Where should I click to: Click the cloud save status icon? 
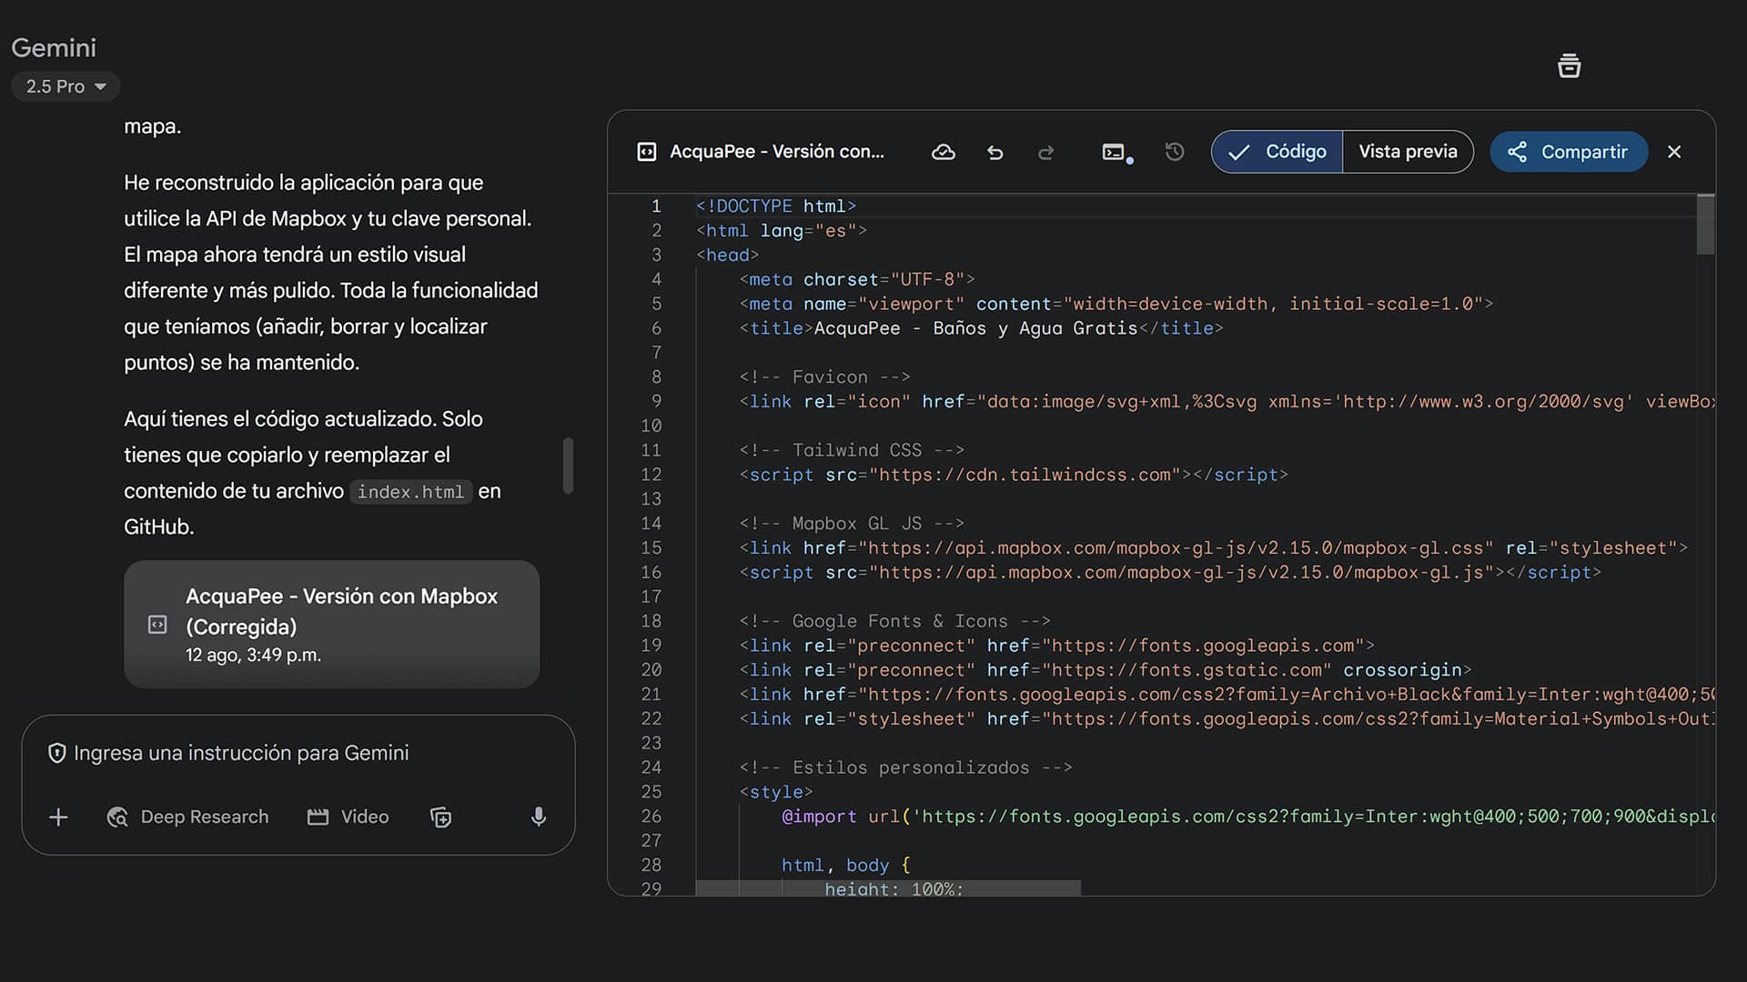coord(944,152)
